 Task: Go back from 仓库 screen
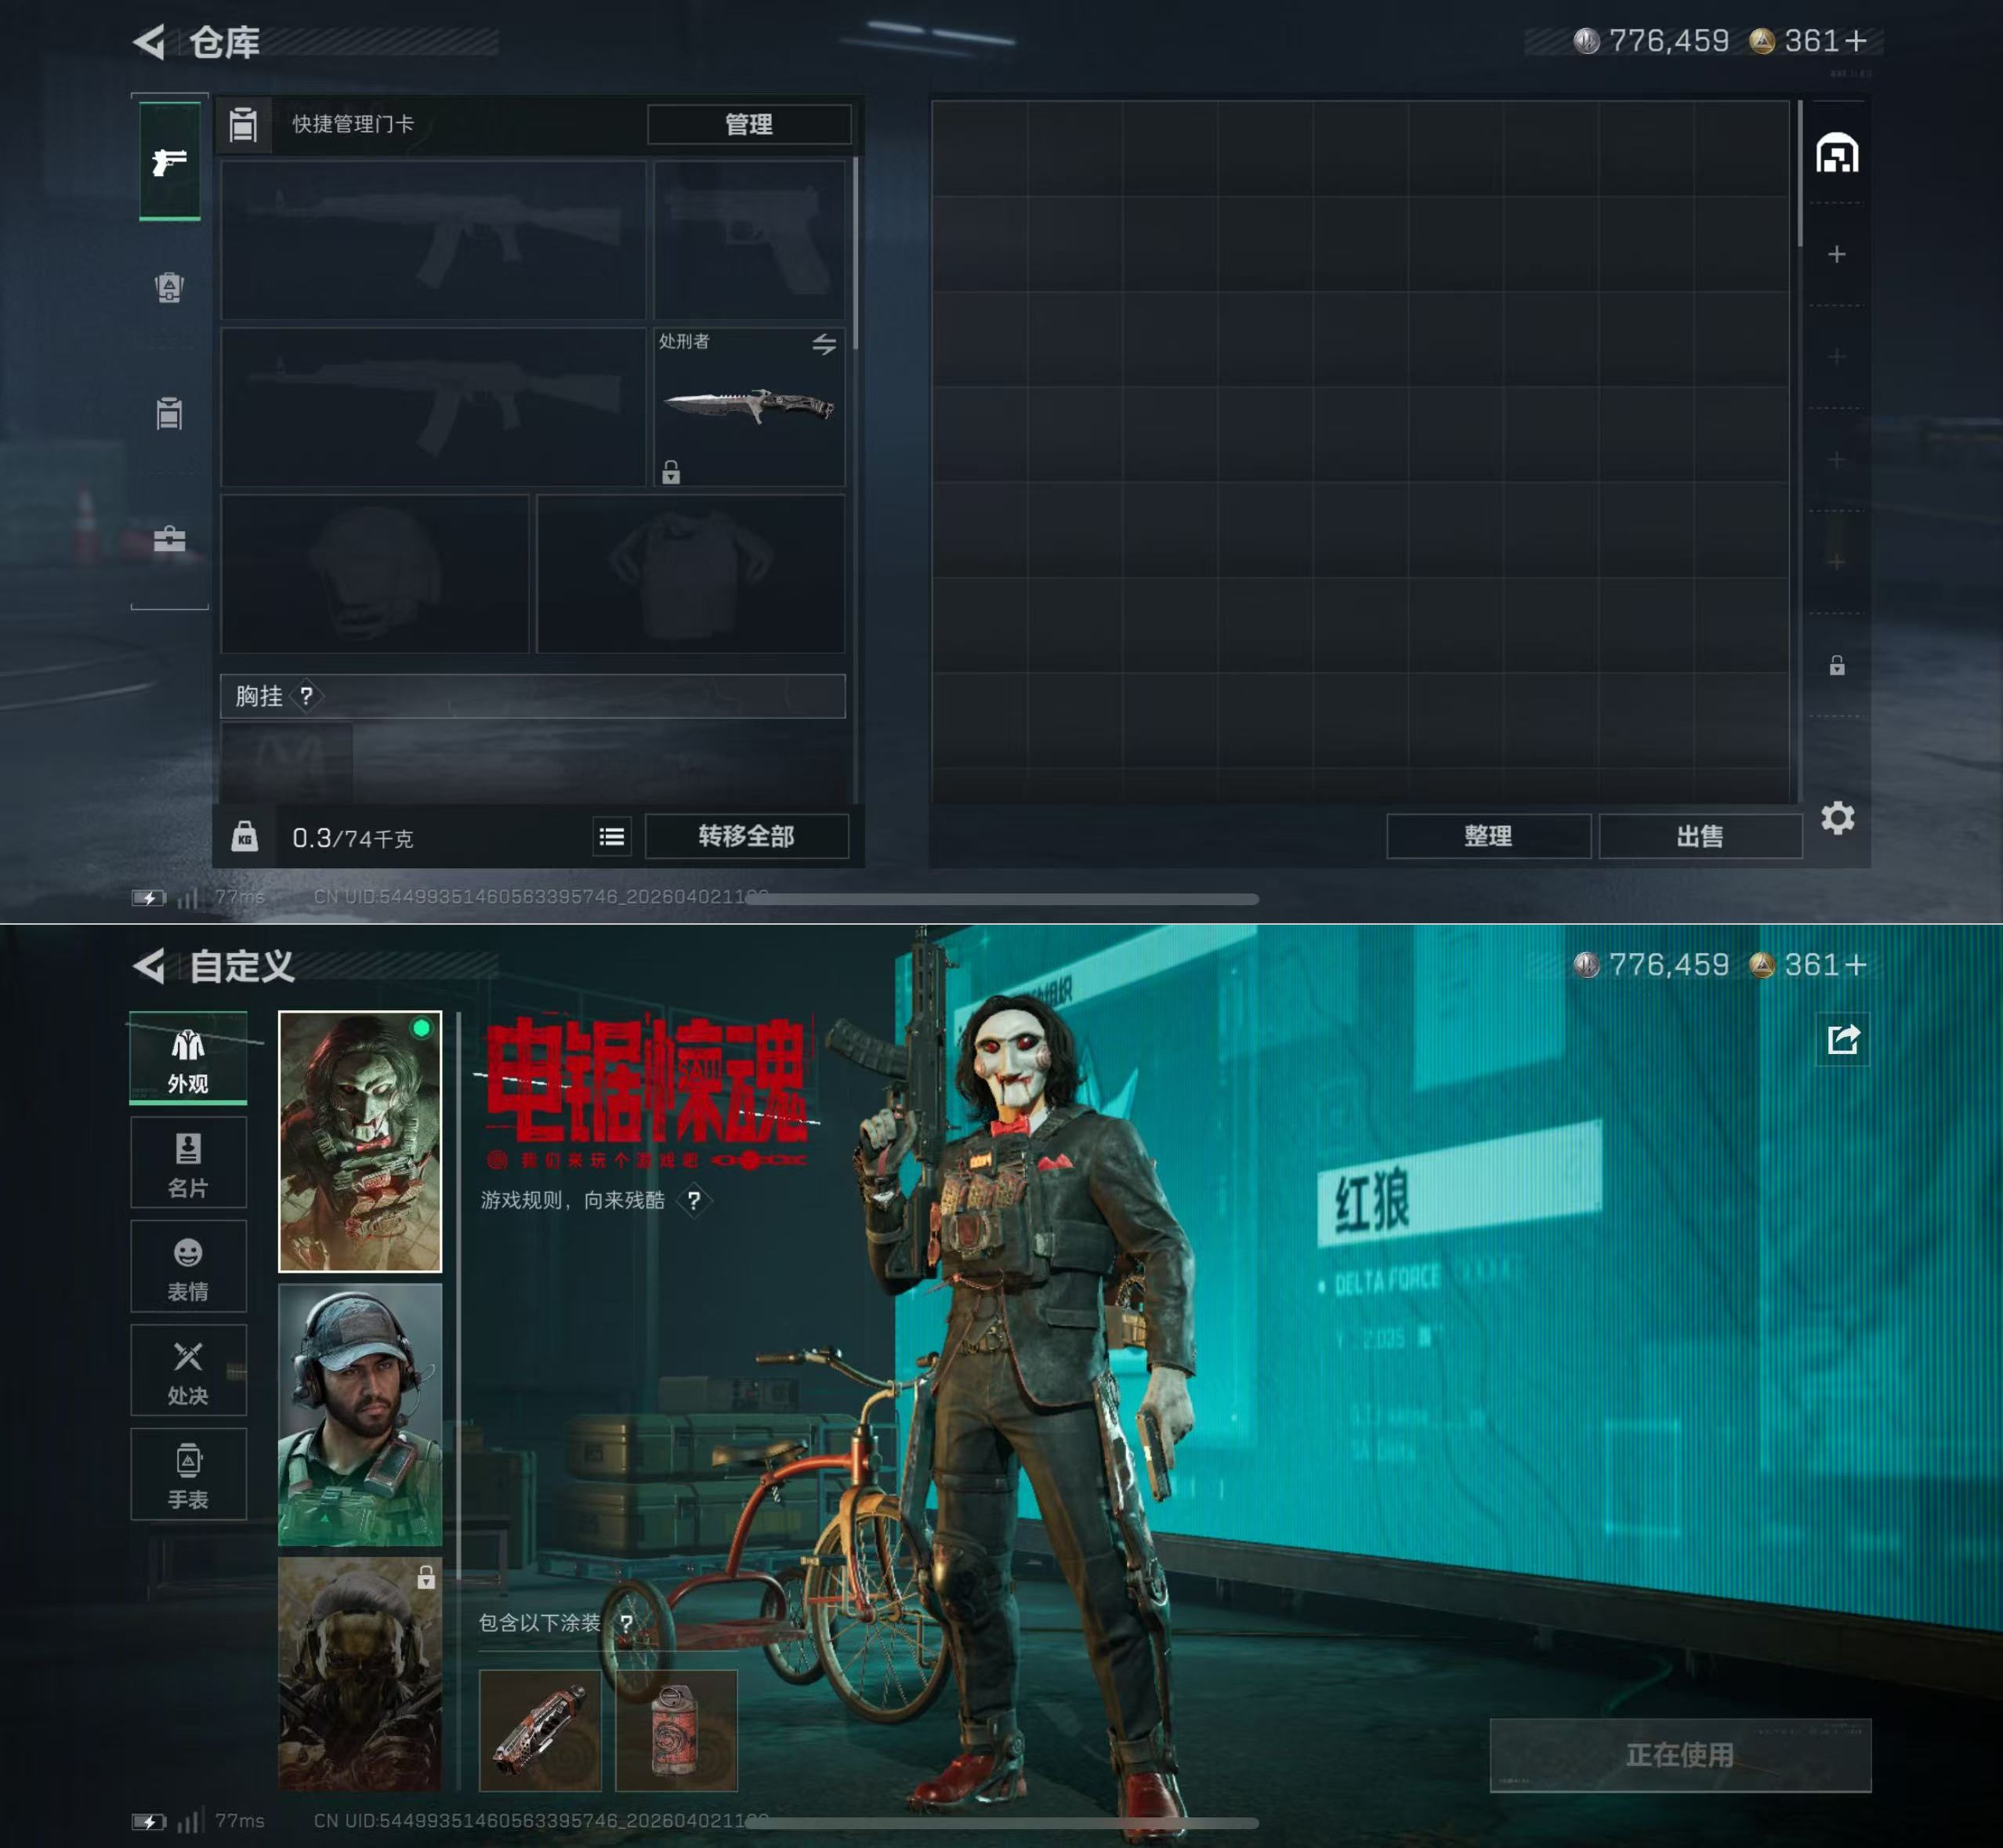[150, 42]
